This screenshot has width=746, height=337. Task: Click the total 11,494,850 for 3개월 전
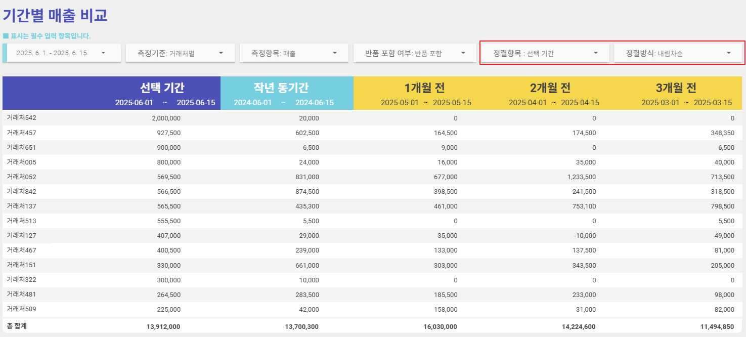coord(717,326)
